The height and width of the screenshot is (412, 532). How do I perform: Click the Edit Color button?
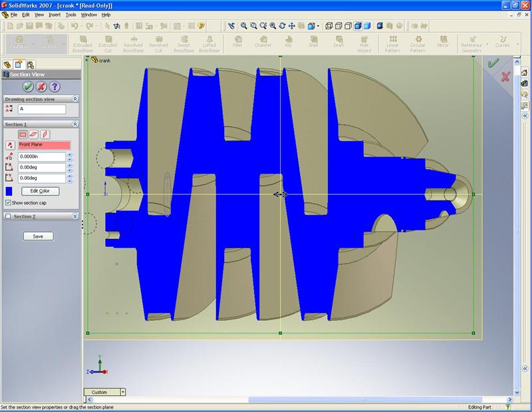pyautogui.click(x=40, y=191)
